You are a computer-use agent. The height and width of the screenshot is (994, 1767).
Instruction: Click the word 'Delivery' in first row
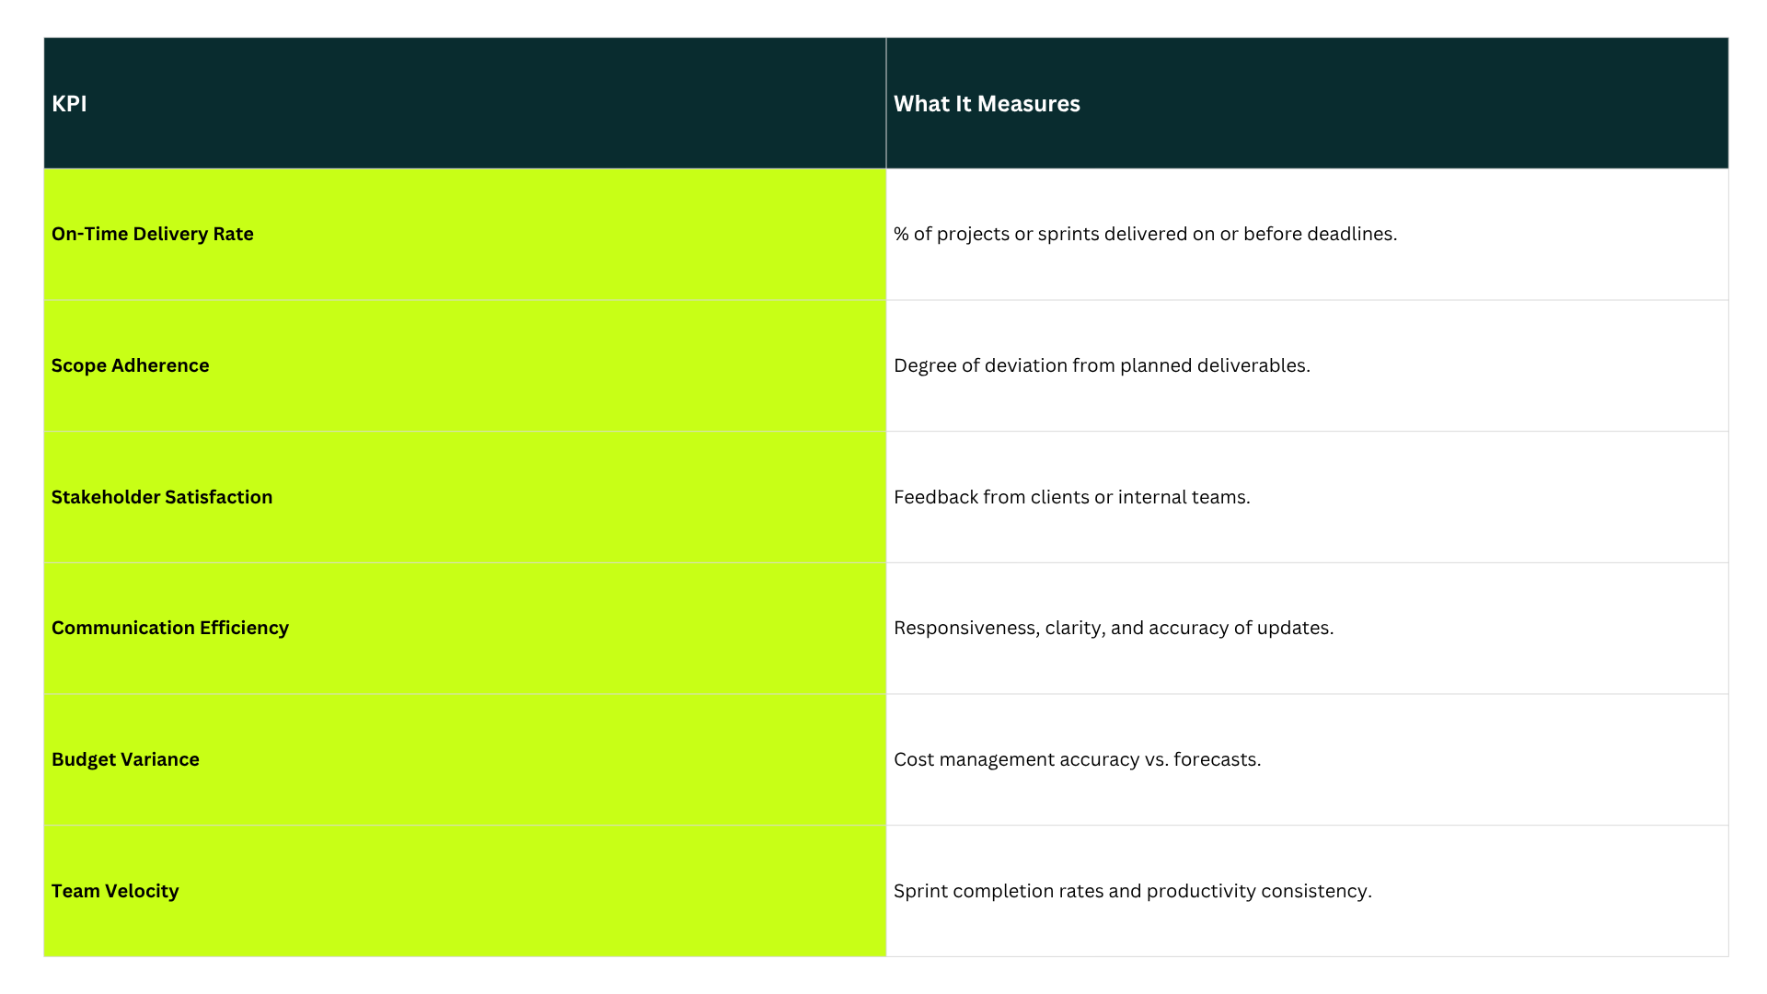click(x=169, y=234)
